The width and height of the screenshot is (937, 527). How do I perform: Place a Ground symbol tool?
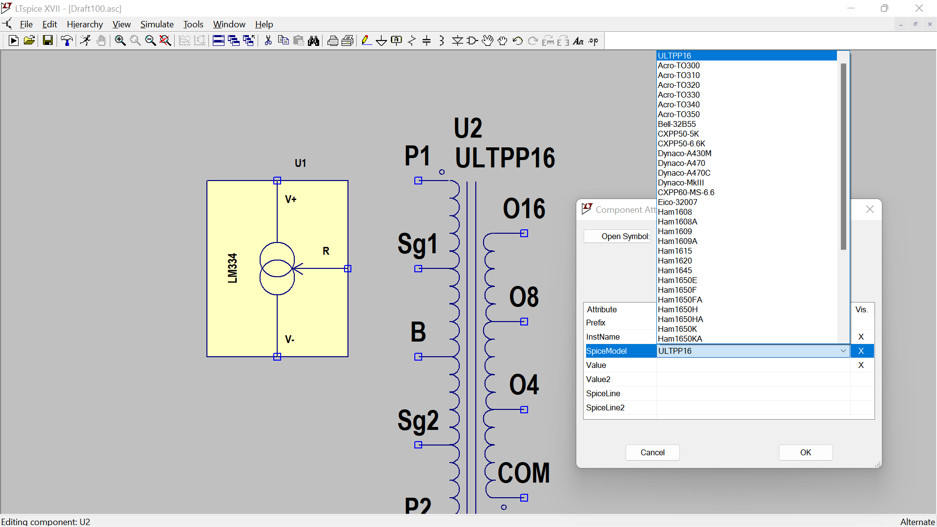[382, 41]
